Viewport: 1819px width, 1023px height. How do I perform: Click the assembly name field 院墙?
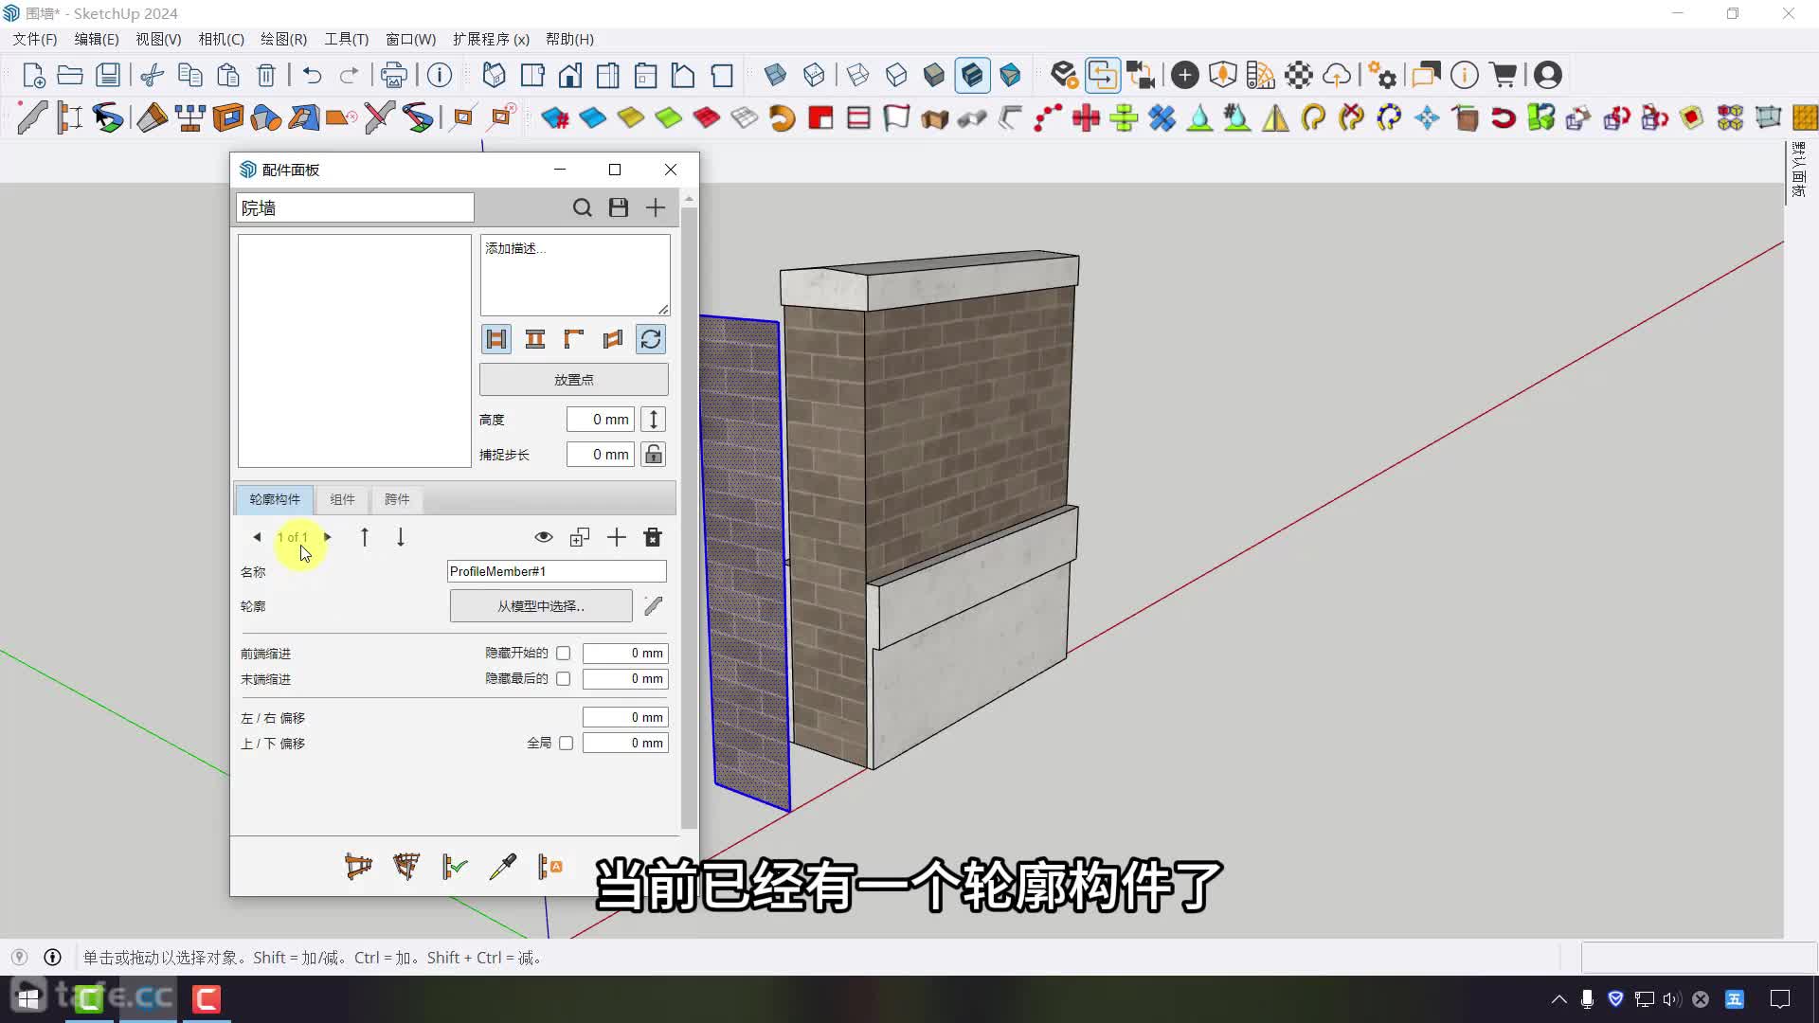point(355,207)
